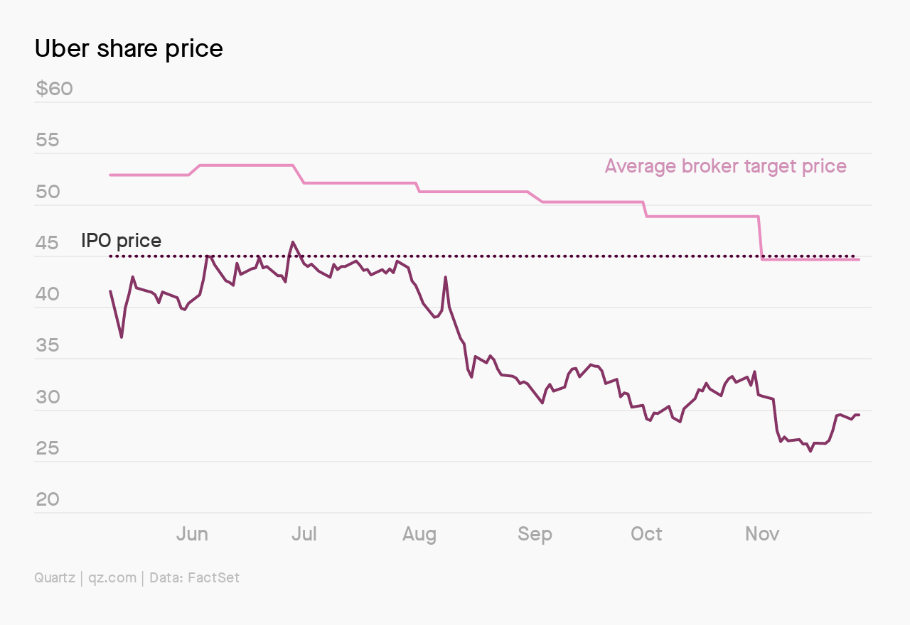Select the $60 y-axis label
This screenshot has width=910, height=625.
[54, 89]
